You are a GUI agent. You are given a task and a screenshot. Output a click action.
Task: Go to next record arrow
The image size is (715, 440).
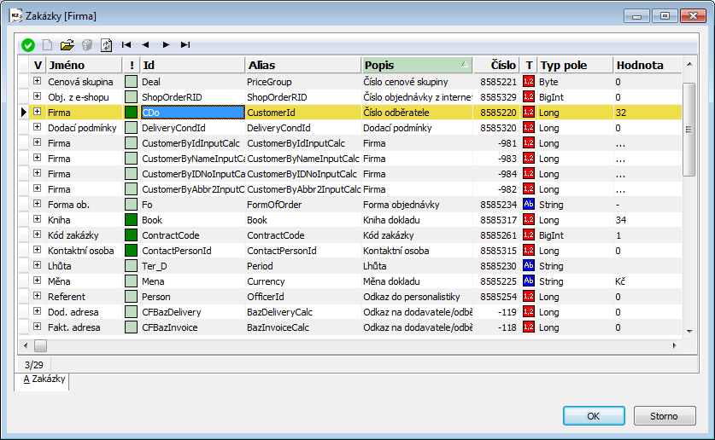pyautogui.click(x=166, y=44)
